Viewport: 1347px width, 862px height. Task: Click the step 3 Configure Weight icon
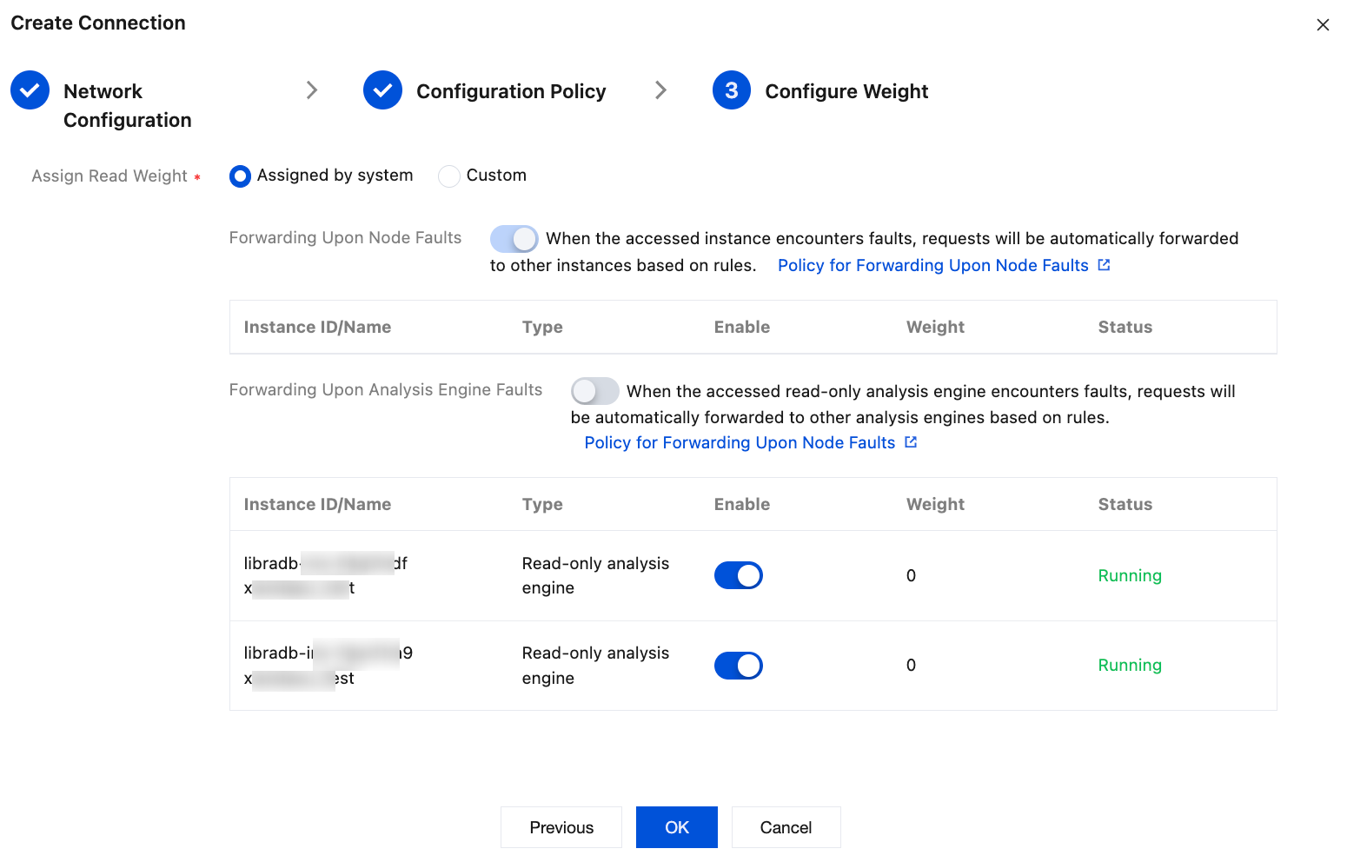(x=732, y=90)
